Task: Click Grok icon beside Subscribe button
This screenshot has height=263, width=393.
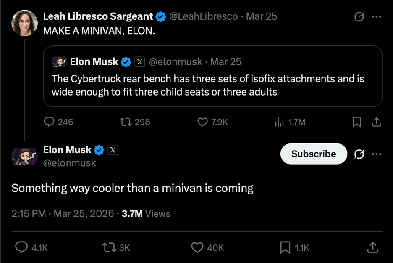Action: (359, 154)
